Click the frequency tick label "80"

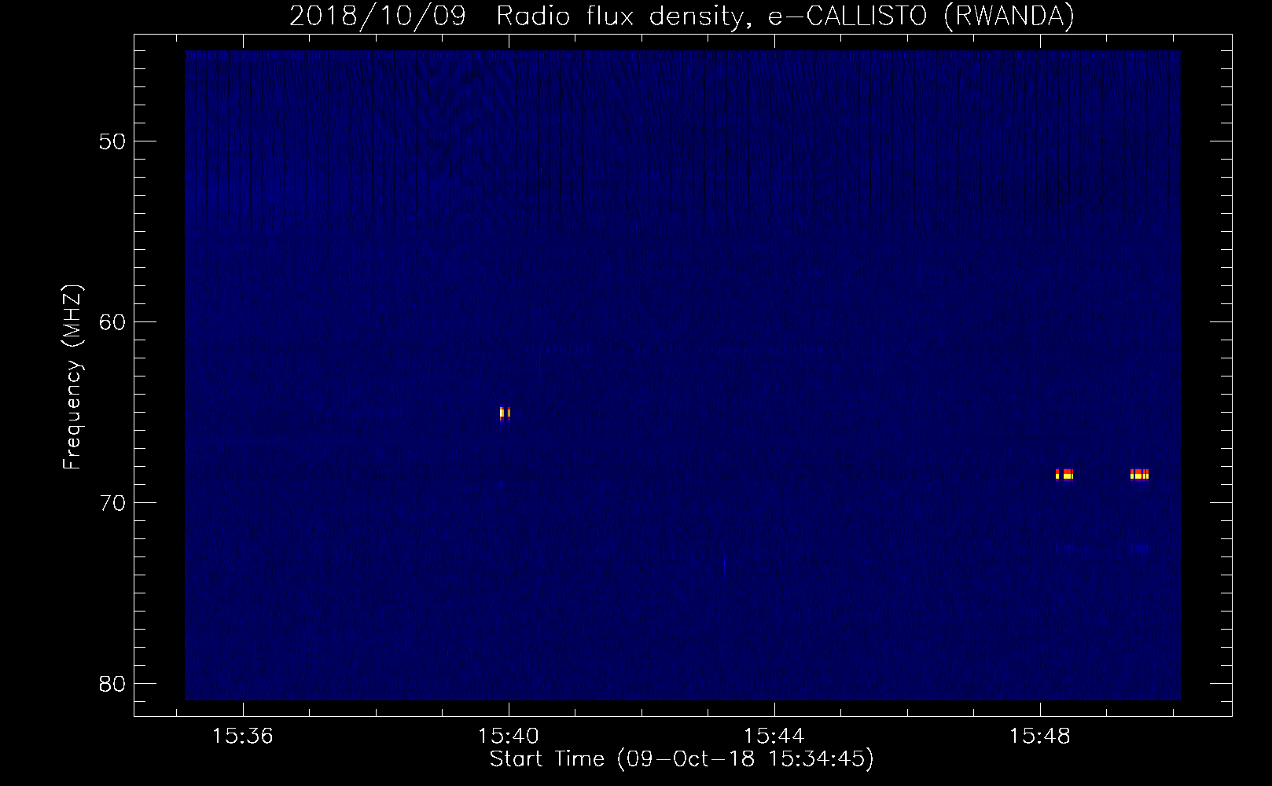click(x=112, y=684)
